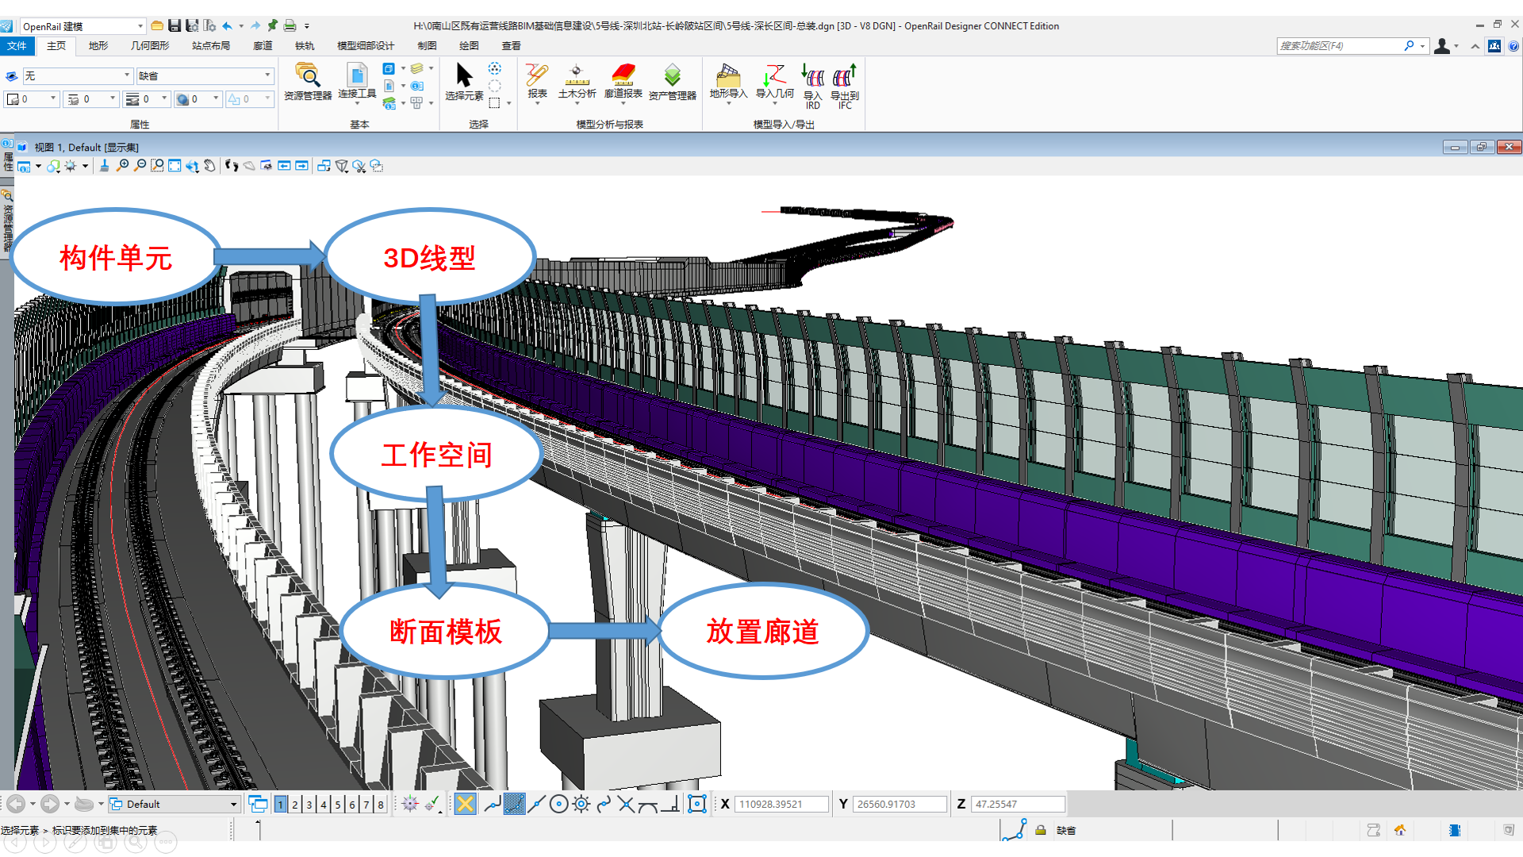
Task: Open the 缺省 level dropdown in ribbon
Action: (267, 75)
